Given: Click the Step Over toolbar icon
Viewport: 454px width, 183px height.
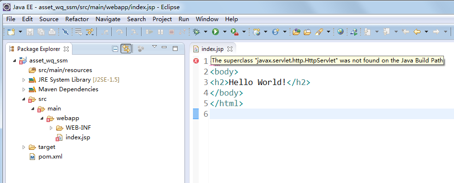Looking at the screenshot, I should click(x=119, y=32).
